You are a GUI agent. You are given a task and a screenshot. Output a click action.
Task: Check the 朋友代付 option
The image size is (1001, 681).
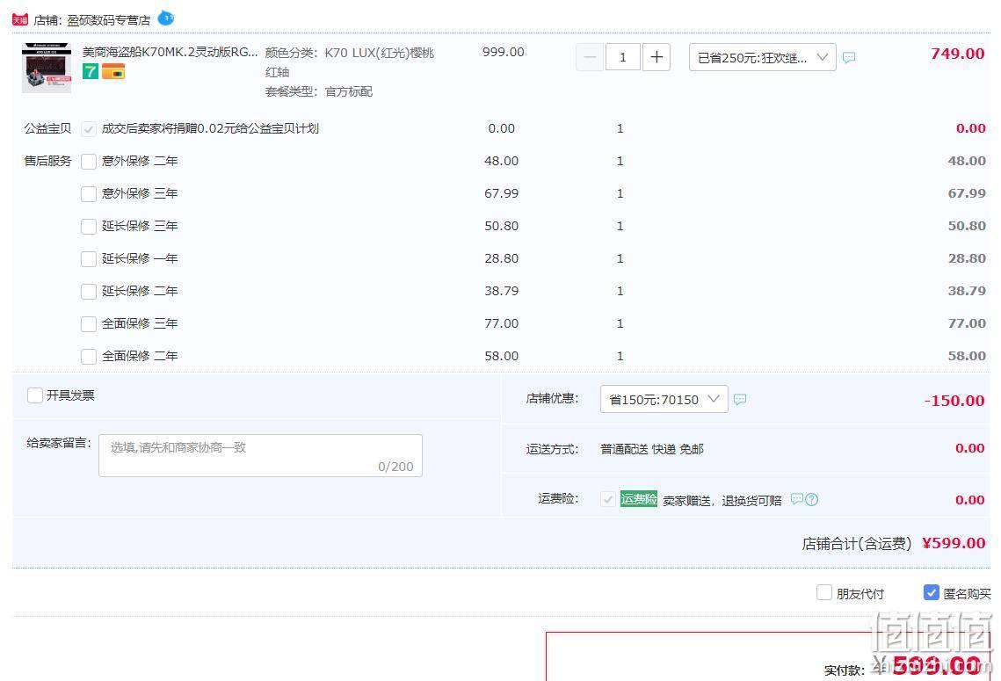pos(824,593)
